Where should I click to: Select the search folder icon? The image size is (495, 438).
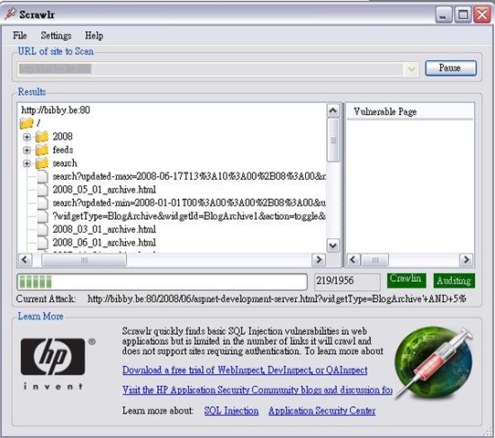[x=42, y=163]
